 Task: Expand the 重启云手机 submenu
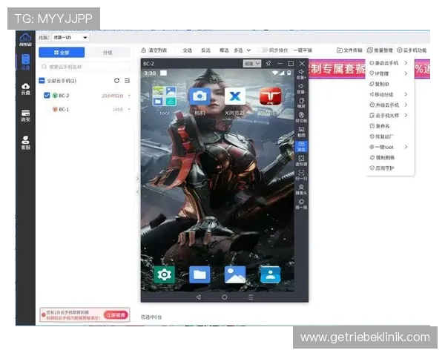[406, 63]
